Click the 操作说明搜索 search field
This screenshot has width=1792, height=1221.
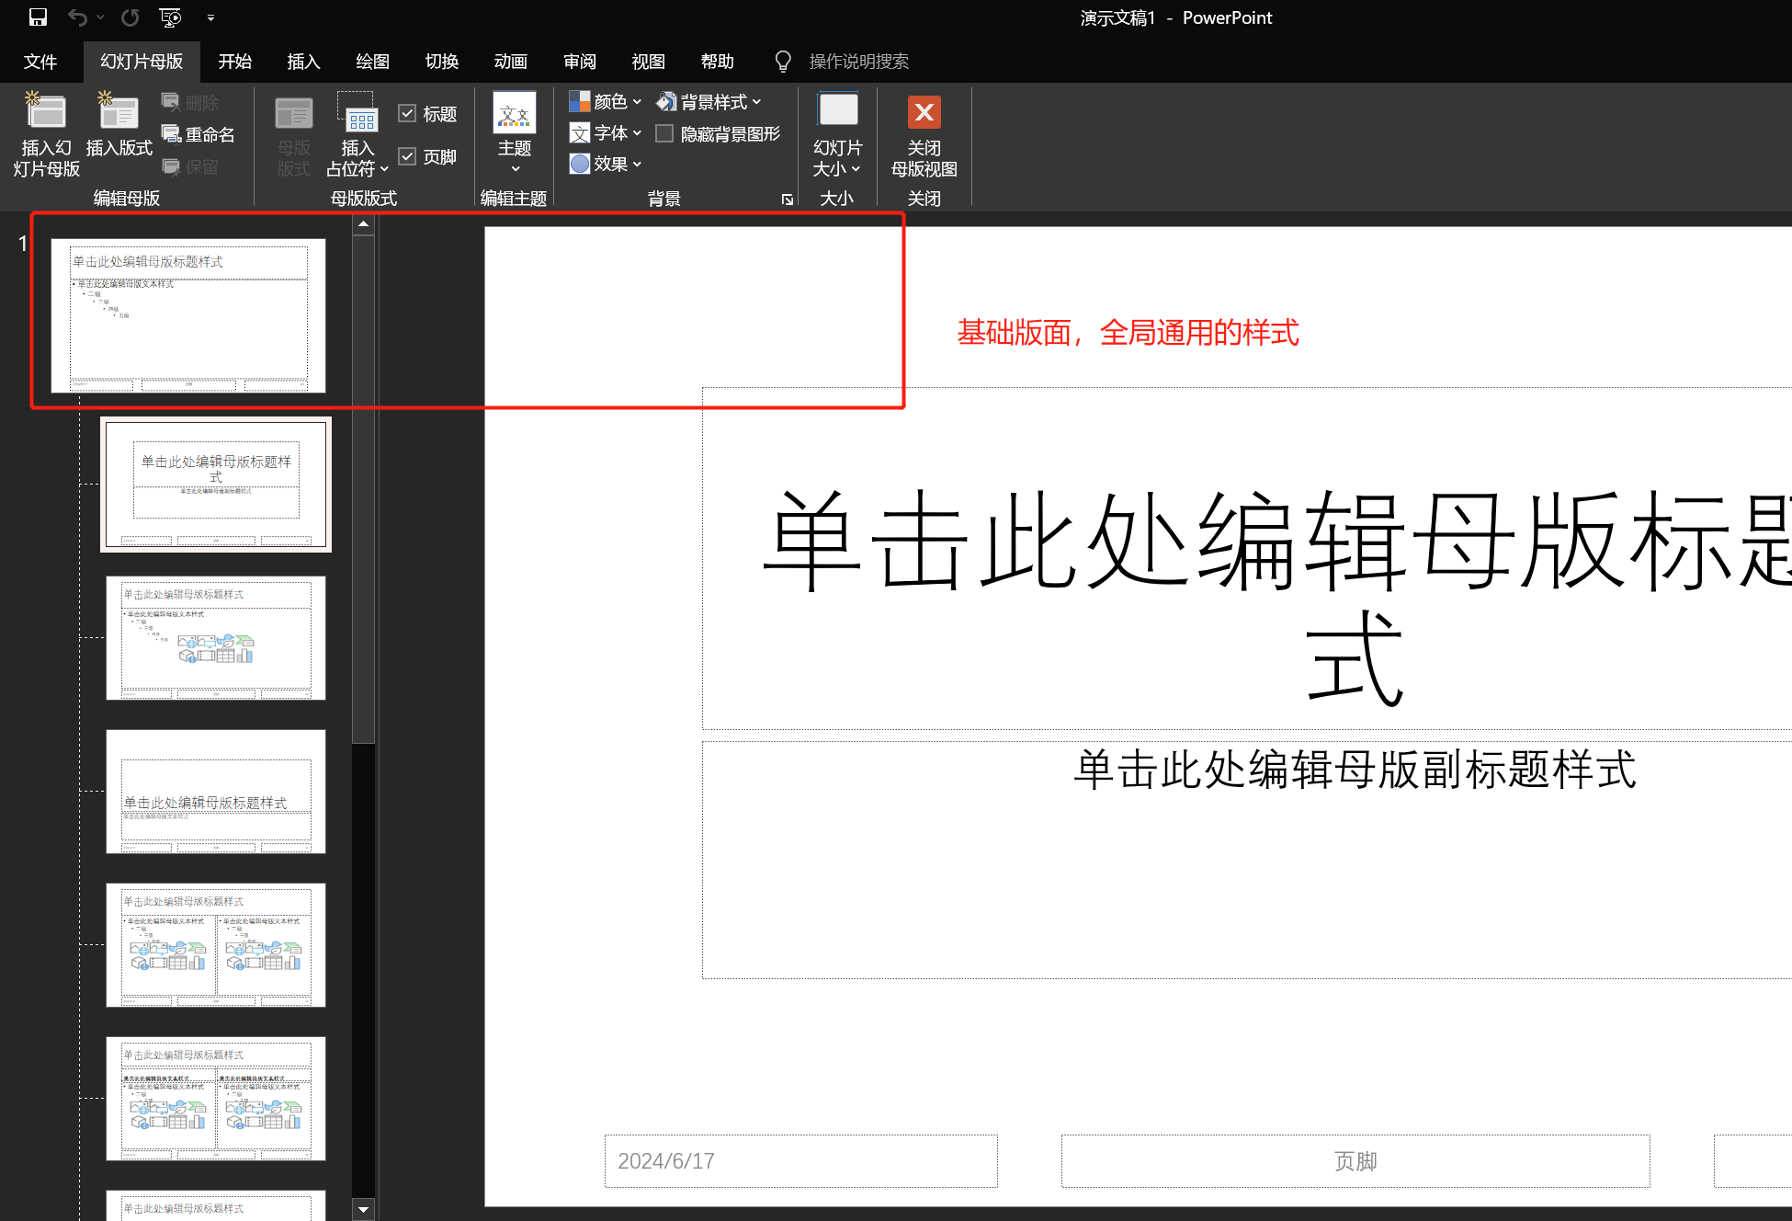pyautogui.click(x=858, y=61)
